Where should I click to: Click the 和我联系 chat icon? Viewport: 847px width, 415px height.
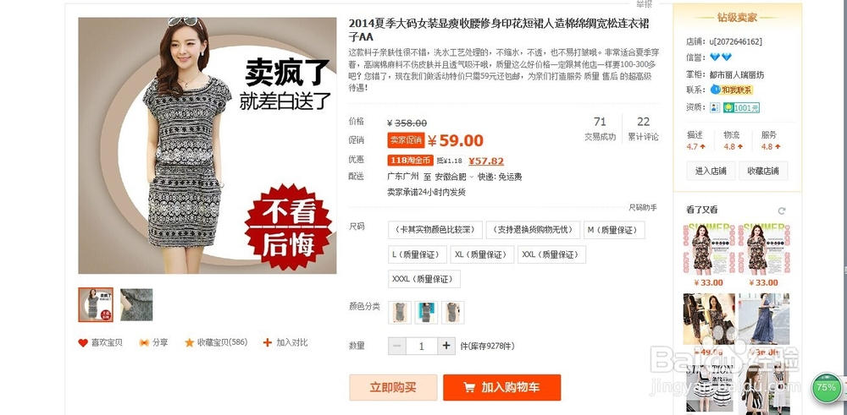[715, 90]
